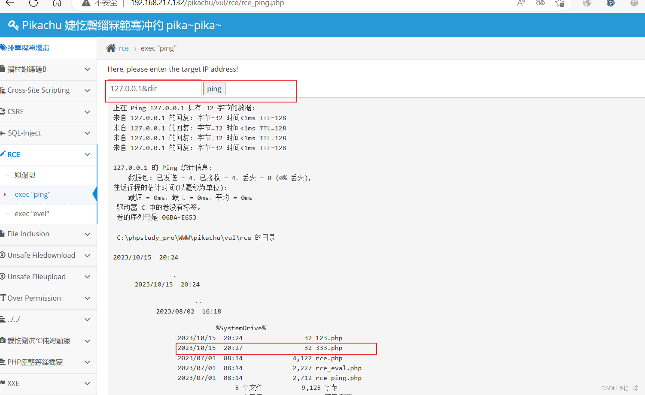The image size is (645, 395).
Task: Open the read aloud icon in address bar
Action: (521, 3)
